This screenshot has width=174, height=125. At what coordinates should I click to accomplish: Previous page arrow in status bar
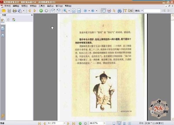[x=44, y=123]
